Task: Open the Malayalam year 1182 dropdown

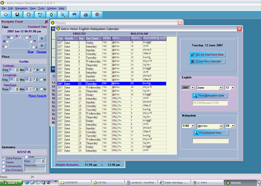Action: click(x=193, y=126)
